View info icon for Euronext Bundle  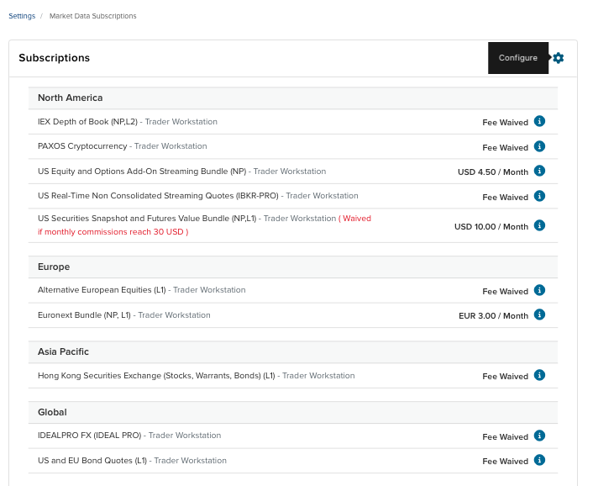point(539,315)
